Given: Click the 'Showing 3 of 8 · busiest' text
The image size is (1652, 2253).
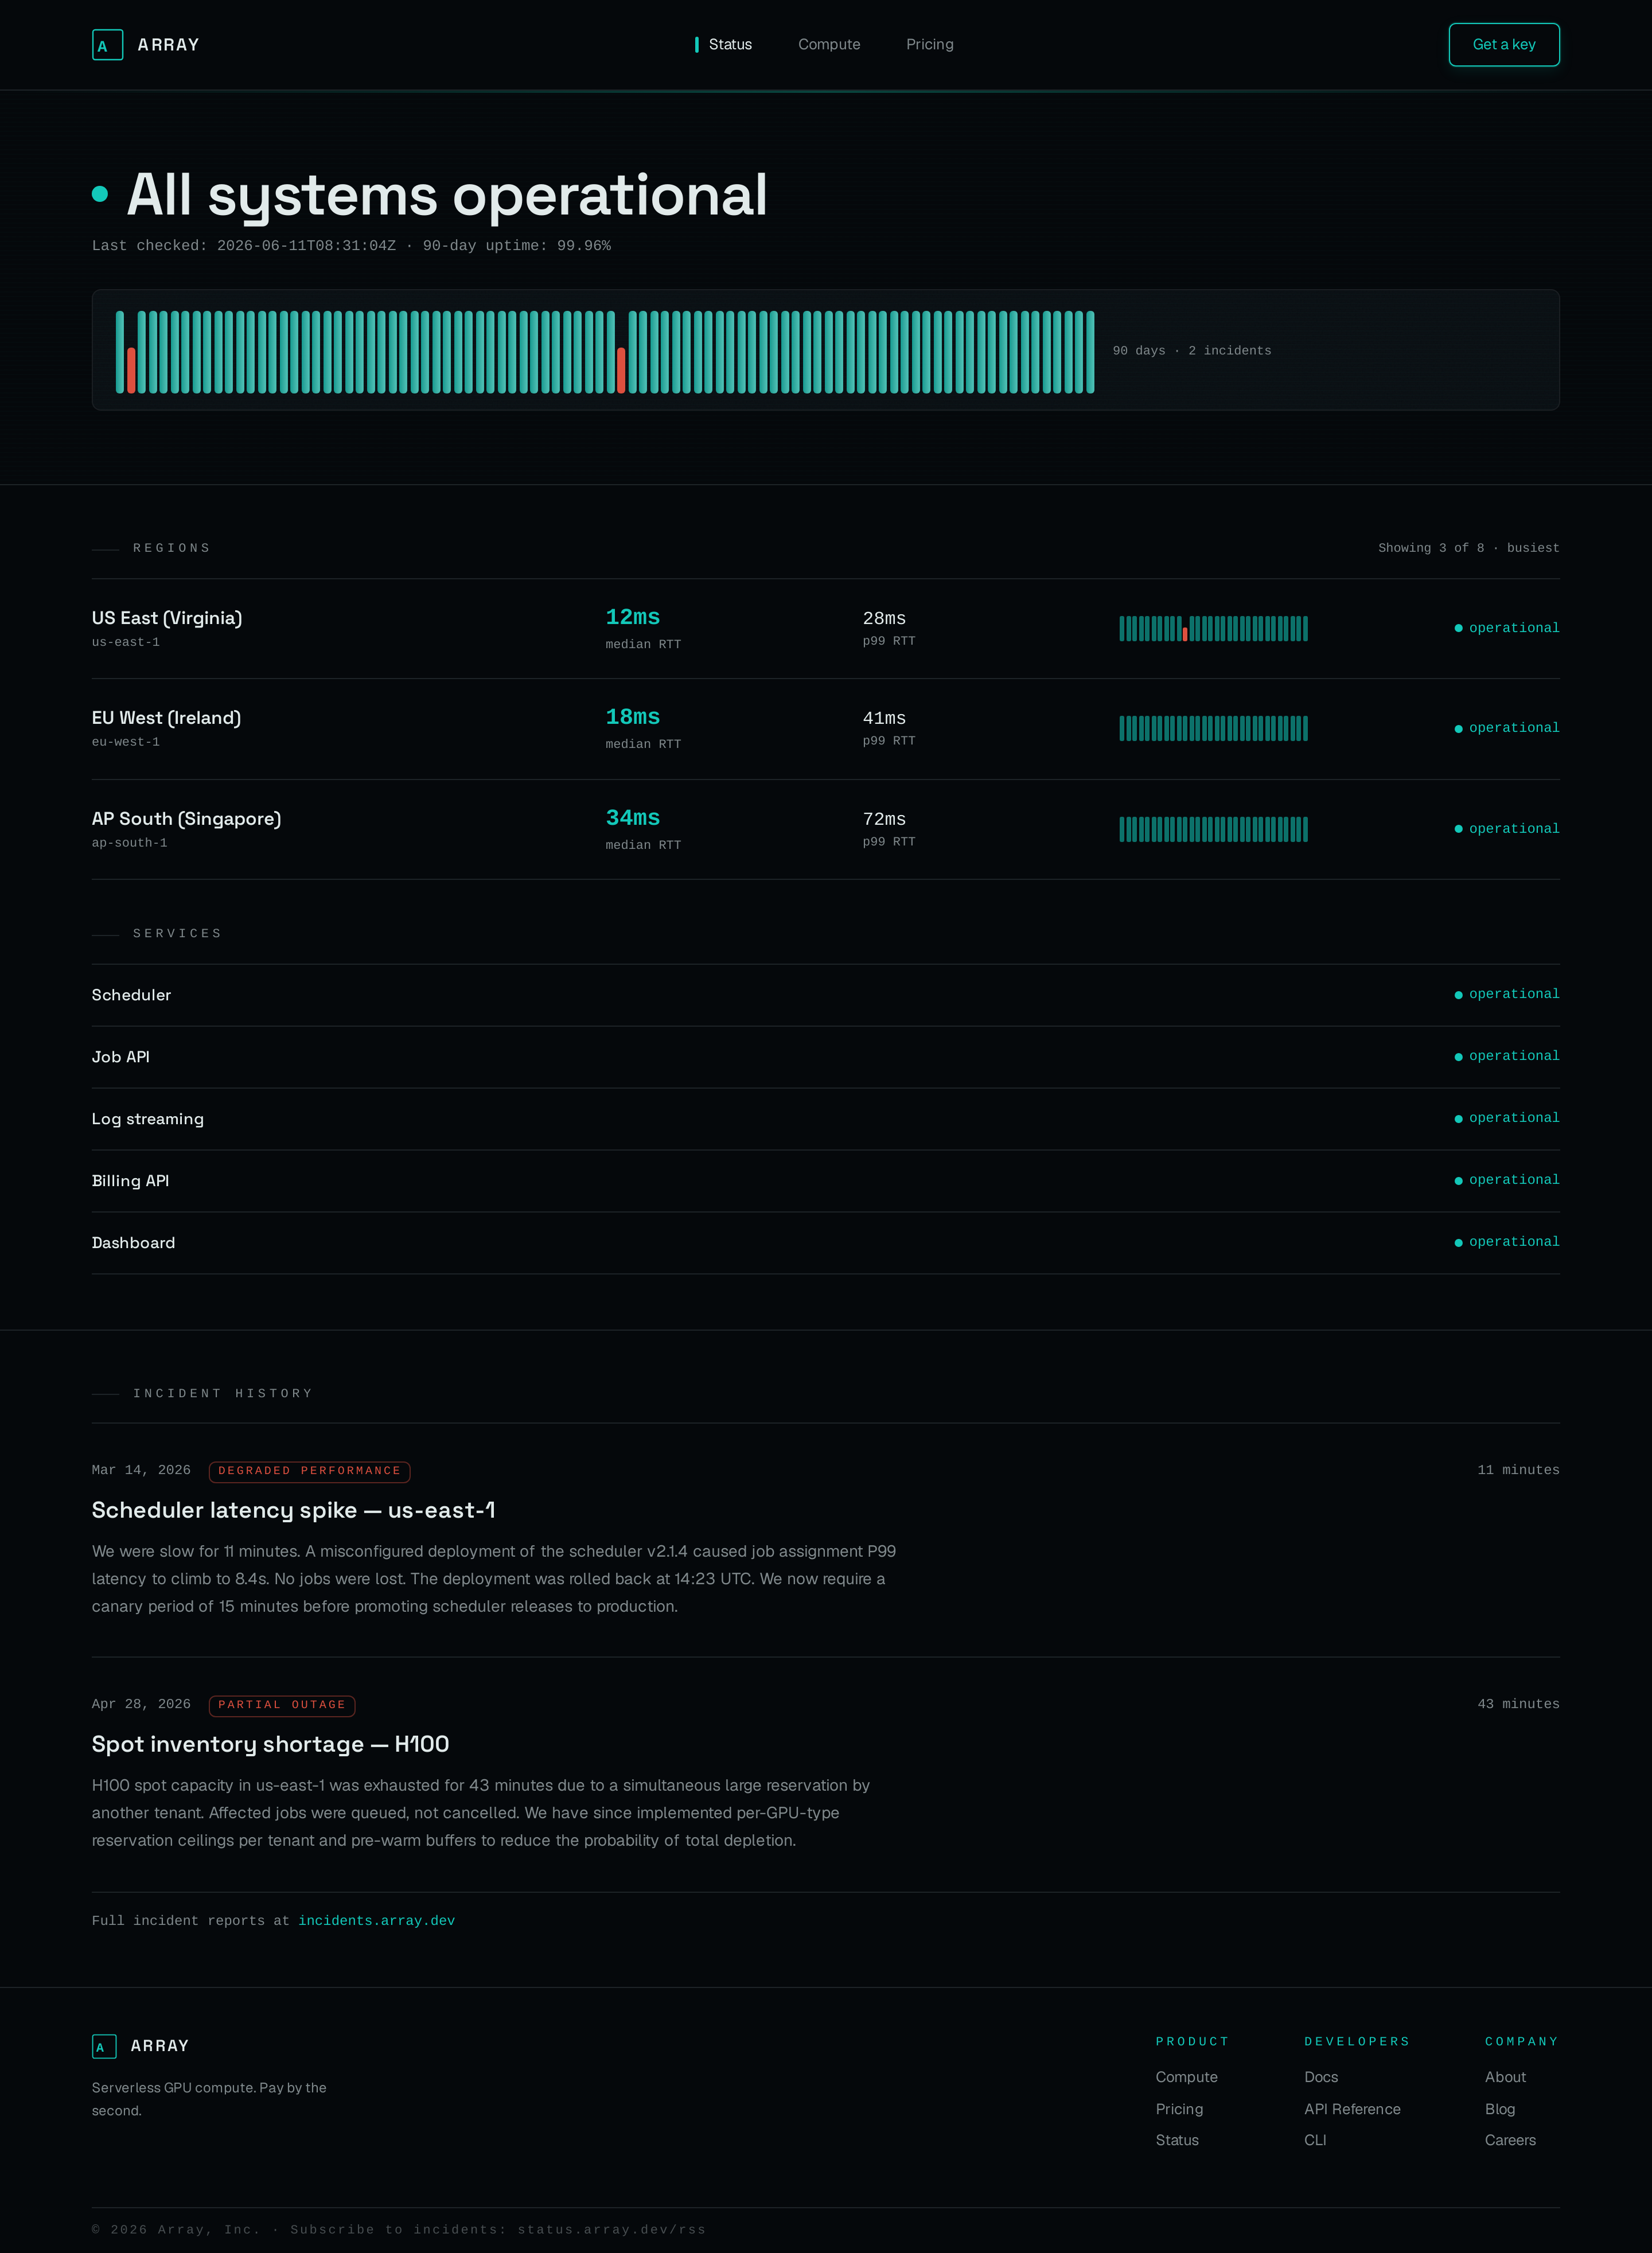Looking at the screenshot, I should (x=1468, y=548).
